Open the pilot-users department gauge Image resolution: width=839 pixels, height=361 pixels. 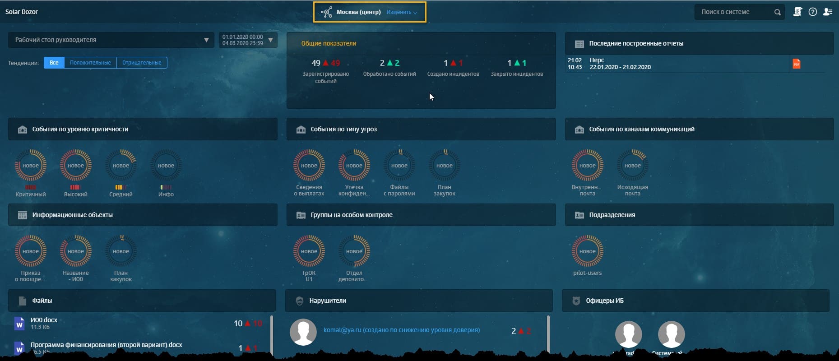588,251
